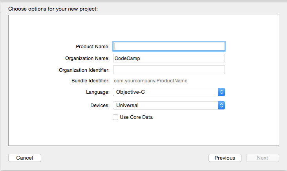Enable the Use Core Data checkbox
The width and height of the screenshot is (287, 171).
pyautogui.click(x=115, y=117)
